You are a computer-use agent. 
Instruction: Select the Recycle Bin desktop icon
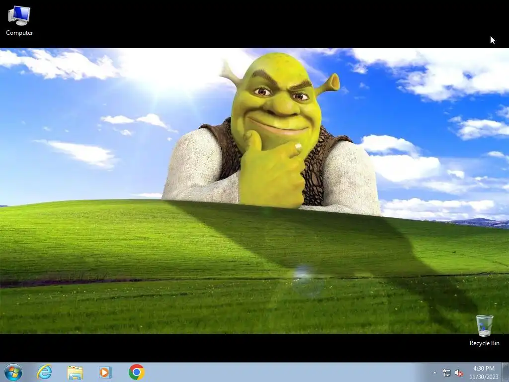tap(484, 330)
